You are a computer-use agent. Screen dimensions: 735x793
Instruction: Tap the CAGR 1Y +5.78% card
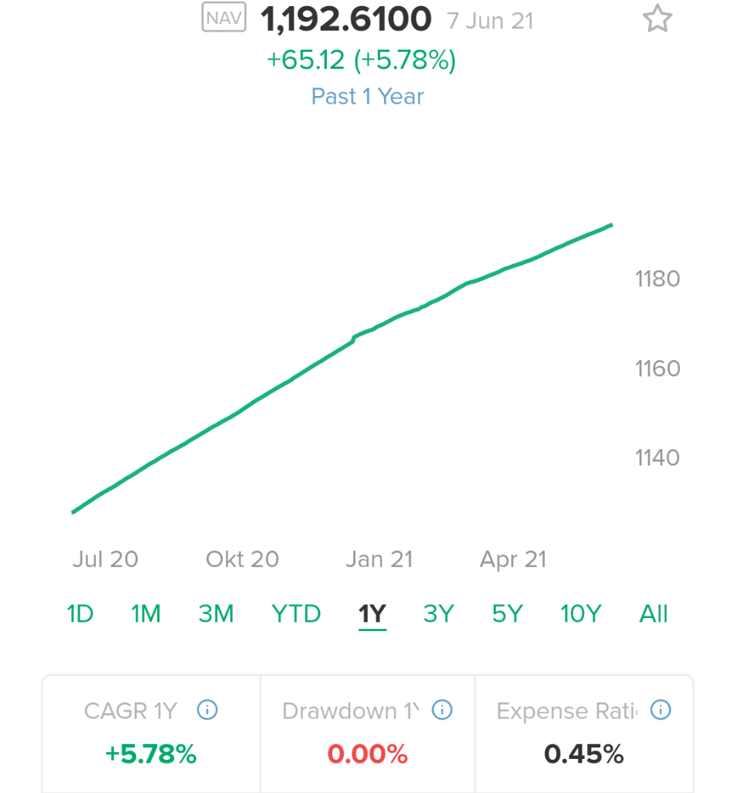[151, 734]
